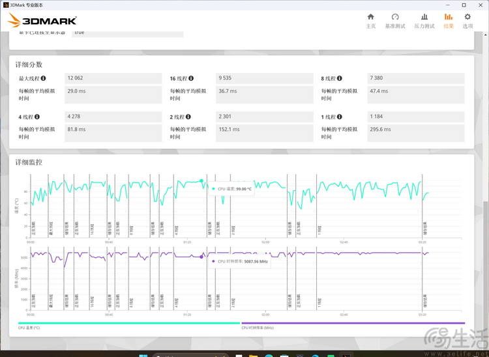489x357 pixels.
Task: Click 1 线程 marker in frequency chart
Action: coord(319,302)
